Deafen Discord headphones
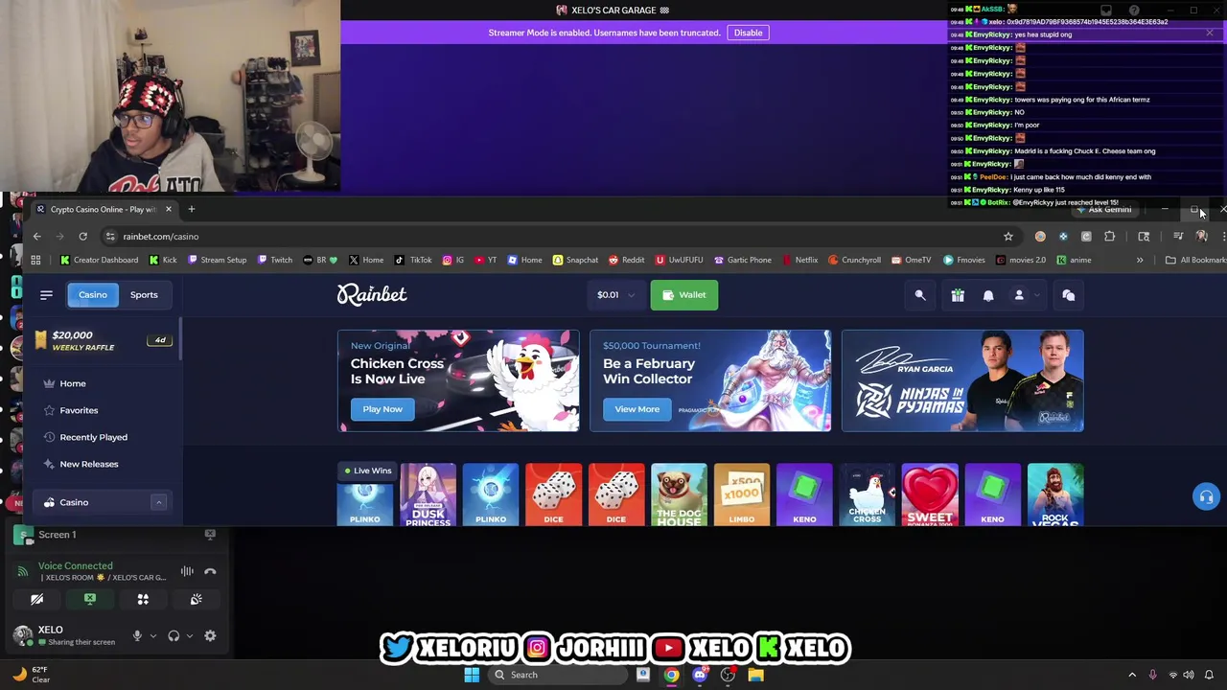This screenshot has height=690, width=1227. [x=174, y=635]
